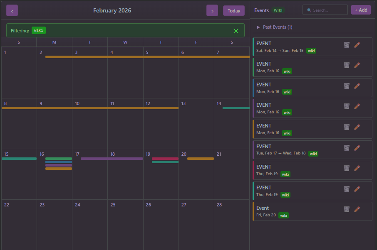Expand the Past Events section
Viewport: 377px width, 250px height.
point(275,27)
